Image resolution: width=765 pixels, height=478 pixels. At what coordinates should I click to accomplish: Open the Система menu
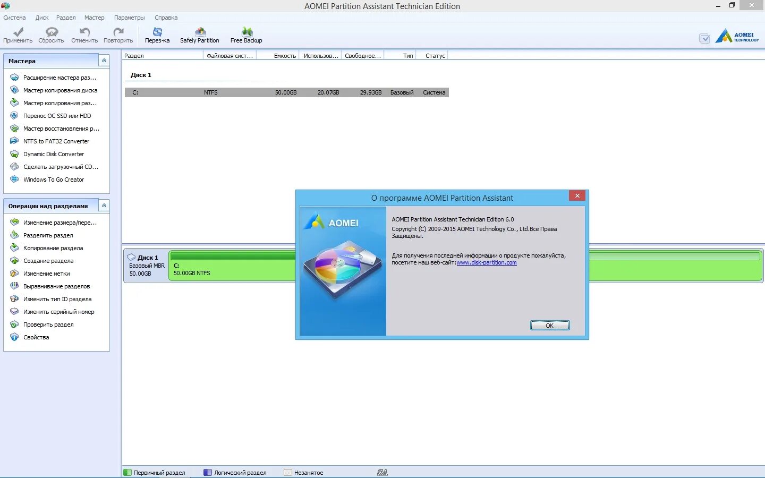[x=14, y=18]
